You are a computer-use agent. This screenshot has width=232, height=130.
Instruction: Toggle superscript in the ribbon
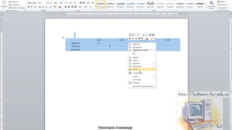(46, 7)
